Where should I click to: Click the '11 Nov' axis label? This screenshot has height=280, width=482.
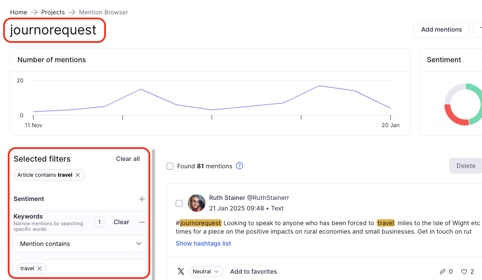click(33, 125)
